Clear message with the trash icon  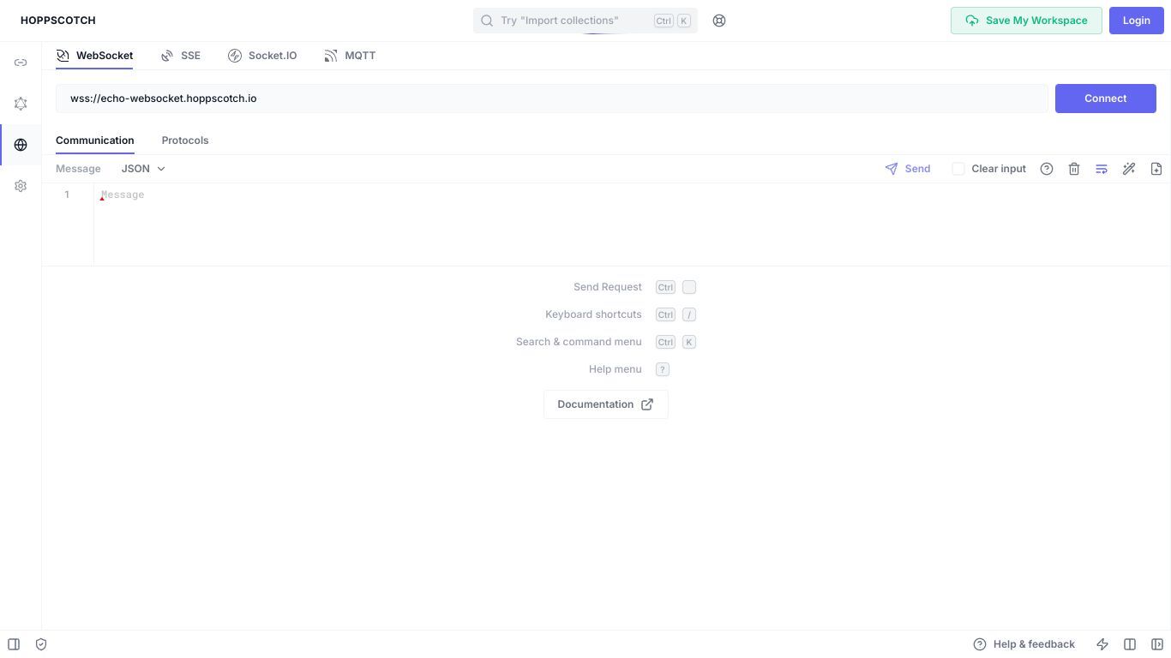1074,169
